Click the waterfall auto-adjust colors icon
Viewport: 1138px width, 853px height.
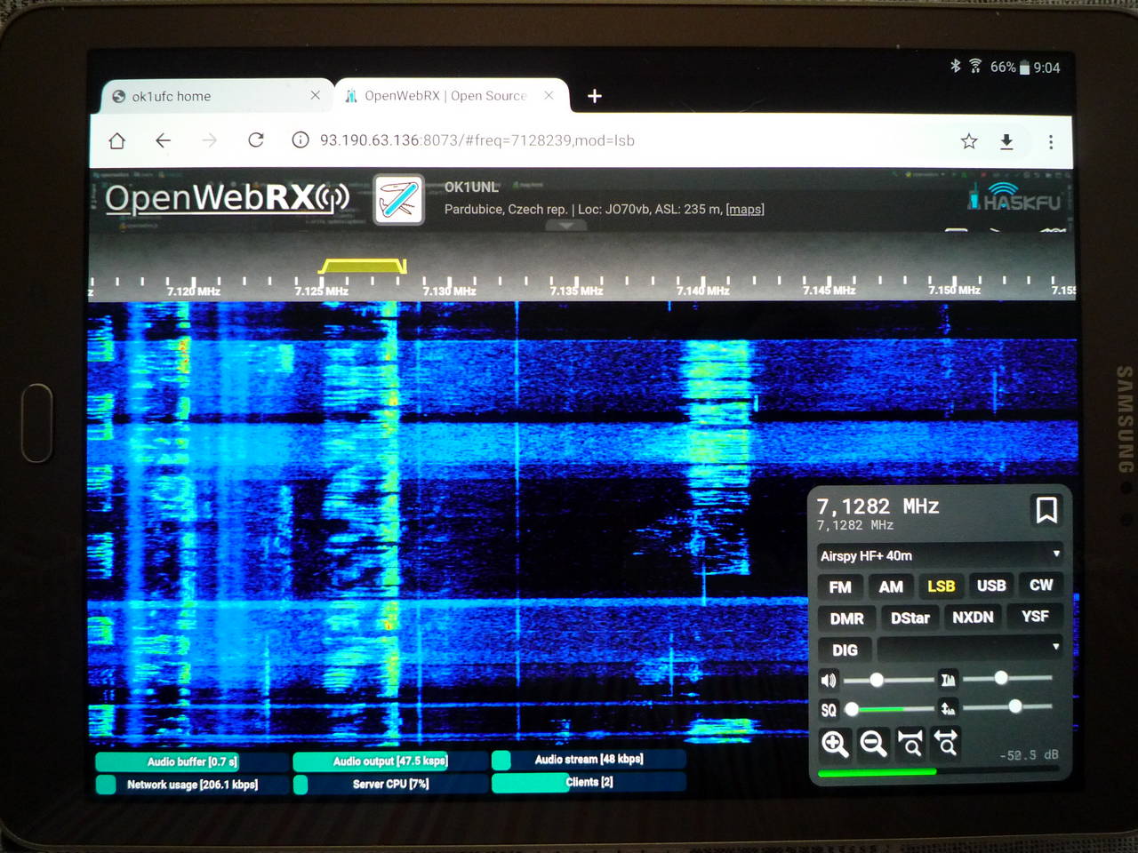pyautogui.click(x=948, y=681)
